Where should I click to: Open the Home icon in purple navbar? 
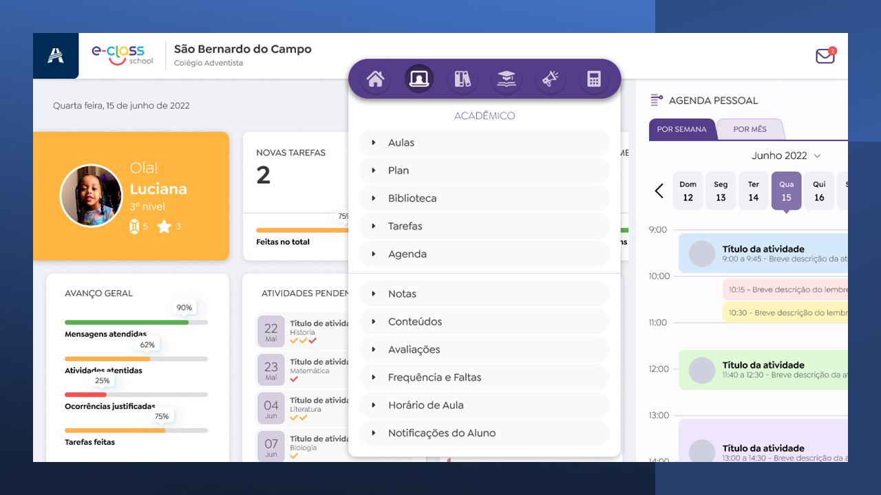[375, 79]
